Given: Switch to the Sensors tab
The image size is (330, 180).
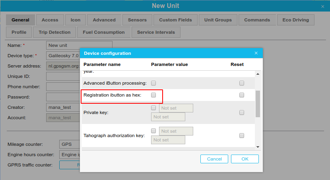Looking at the screenshot, I should click(137, 20).
